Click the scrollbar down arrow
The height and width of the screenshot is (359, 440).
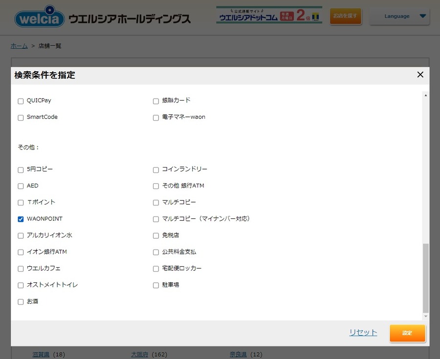pos(426,316)
